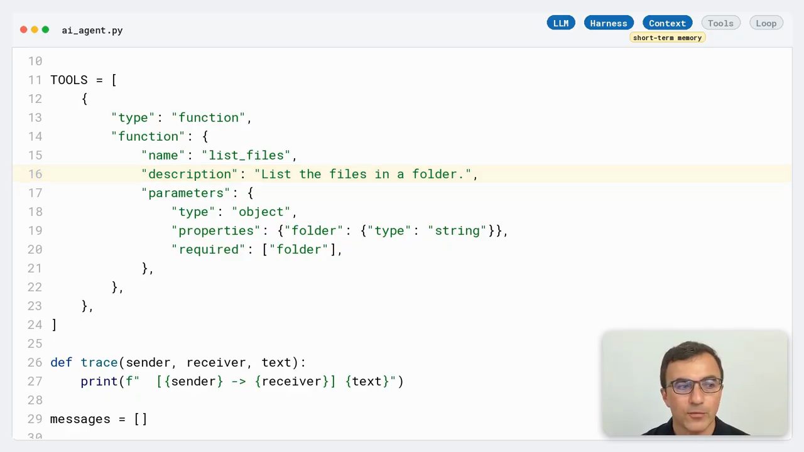804x452 pixels.
Task: Select the greyed Loop pill tab
Action: coord(766,23)
